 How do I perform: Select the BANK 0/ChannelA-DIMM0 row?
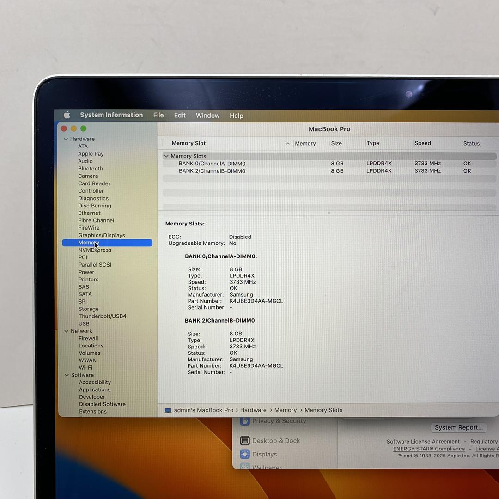[329, 164]
